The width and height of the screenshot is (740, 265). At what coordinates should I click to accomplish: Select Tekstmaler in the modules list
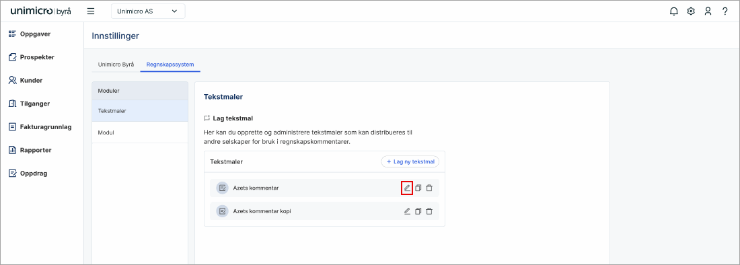(140, 111)
